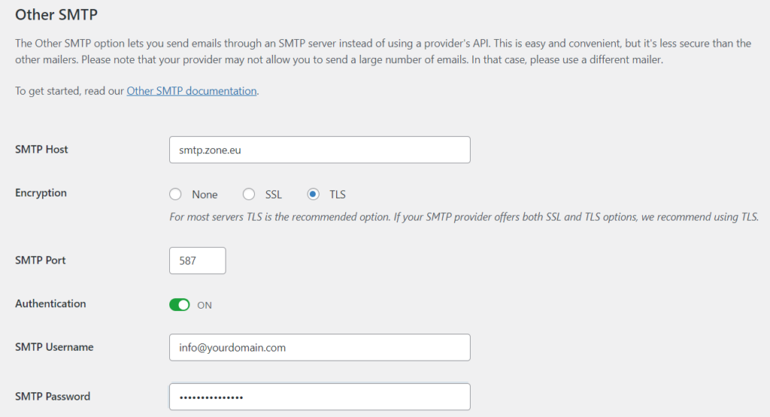Select the None encryption radio button
This screenshot has width=770, height=417.
(x=176, y=194)
